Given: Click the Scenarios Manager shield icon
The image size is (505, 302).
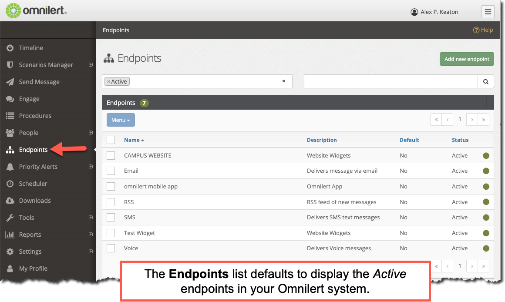Looking at the screenshot, I should point(10,65).
